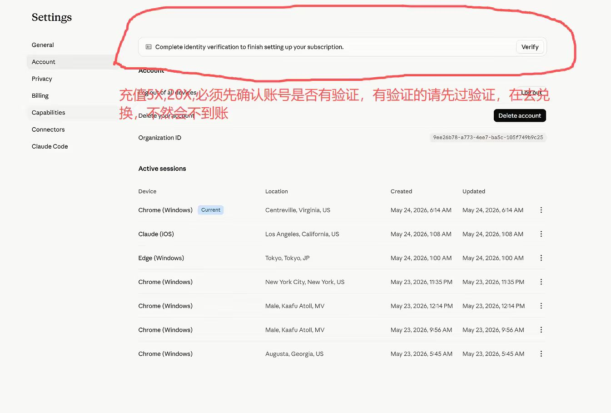The width and height of the screenshot is (611, 413).
Task: Click Edge (Windows) device name
Action: coord(161,258)
